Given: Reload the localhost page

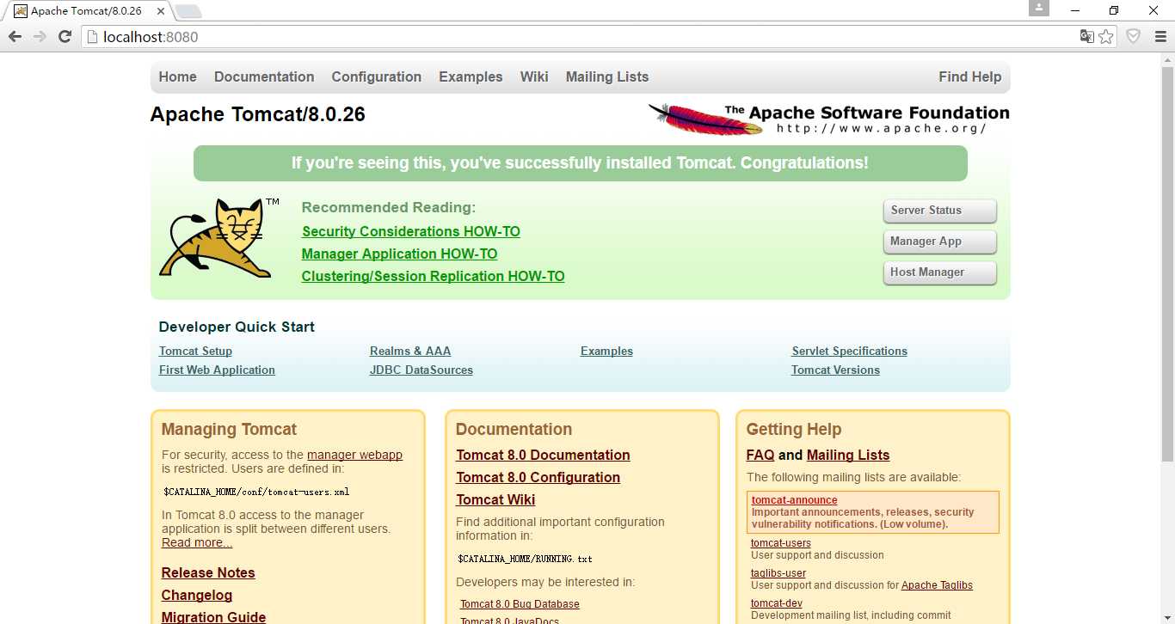Looking at the screenshot, I should [x=65, y=37].
